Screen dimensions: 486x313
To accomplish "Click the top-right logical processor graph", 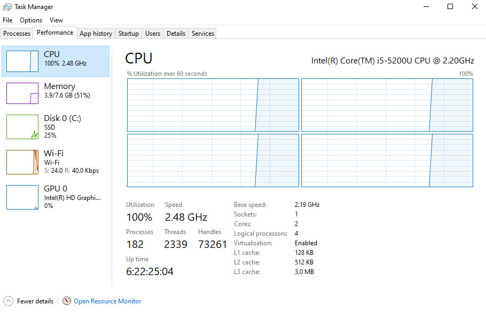I will point(387,105).
